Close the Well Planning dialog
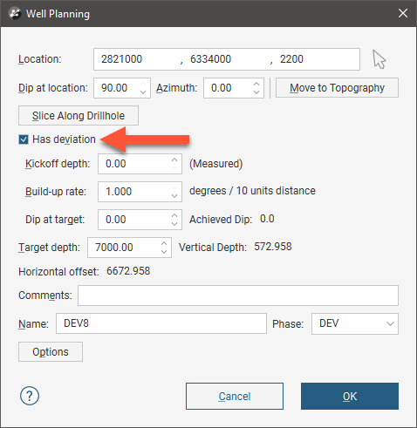This screenshot has width=417, height=428. coord(403,13)
